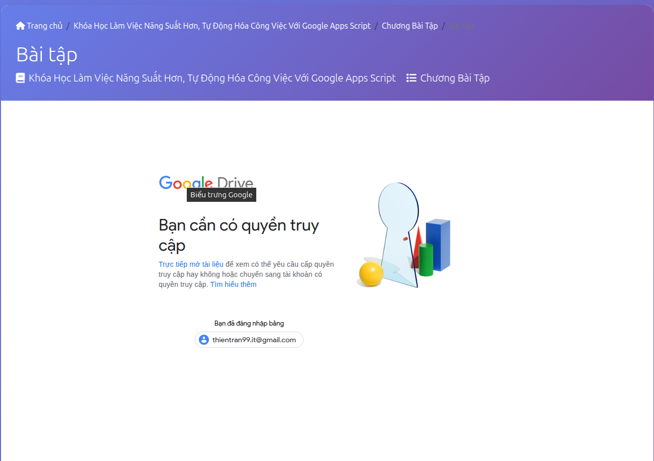Click the home icon in the breadcrumb
This screenshot has width=654, height=461.
(x=20, y=26)
